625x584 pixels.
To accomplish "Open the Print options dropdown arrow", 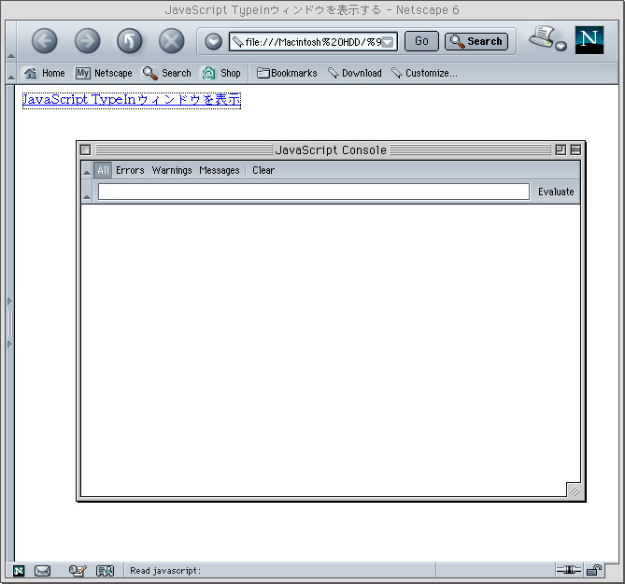I will pyautogui.click(x=561, y=46).
